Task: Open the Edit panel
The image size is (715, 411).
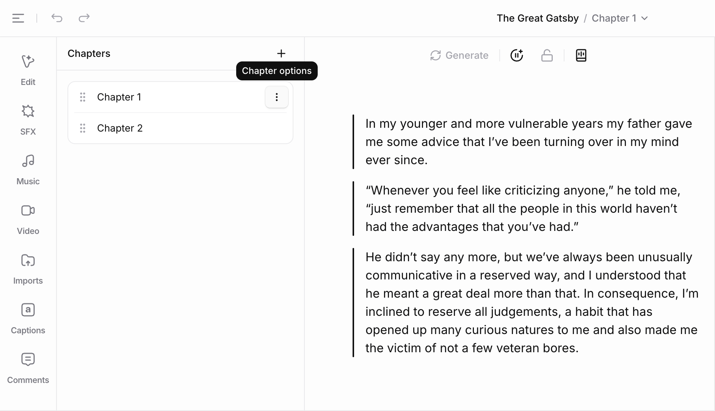Action: 28,69
